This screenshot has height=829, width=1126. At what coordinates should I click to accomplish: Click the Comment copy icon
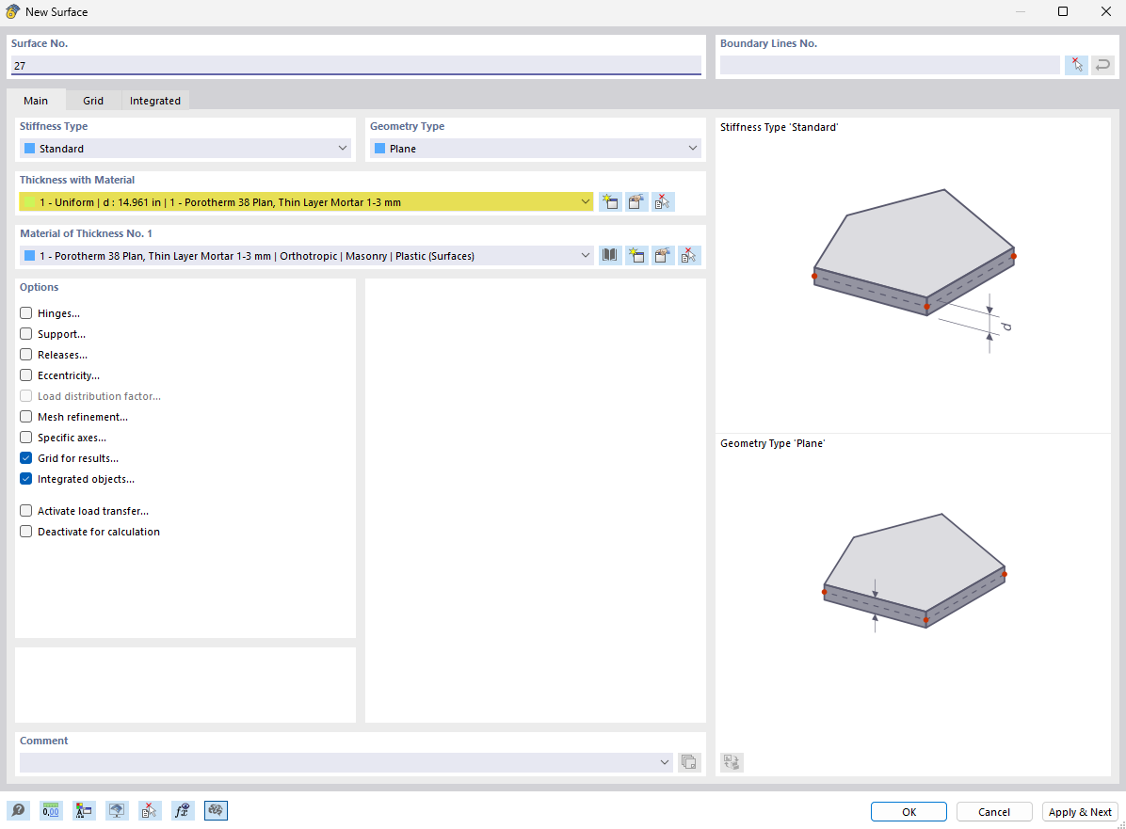click(x=688, y=762)
